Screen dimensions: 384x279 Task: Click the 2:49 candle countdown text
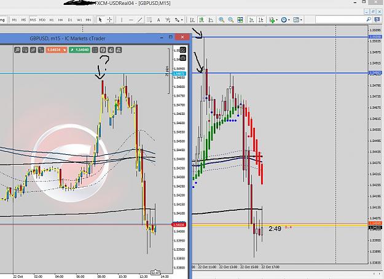click(x=275, y=229)
